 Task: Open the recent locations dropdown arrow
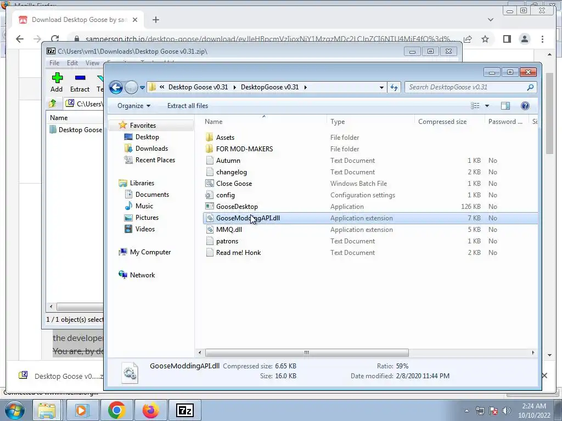[142, 87]
